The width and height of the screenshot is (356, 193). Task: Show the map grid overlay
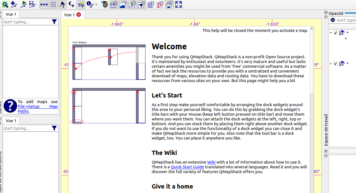pos(53,4)
